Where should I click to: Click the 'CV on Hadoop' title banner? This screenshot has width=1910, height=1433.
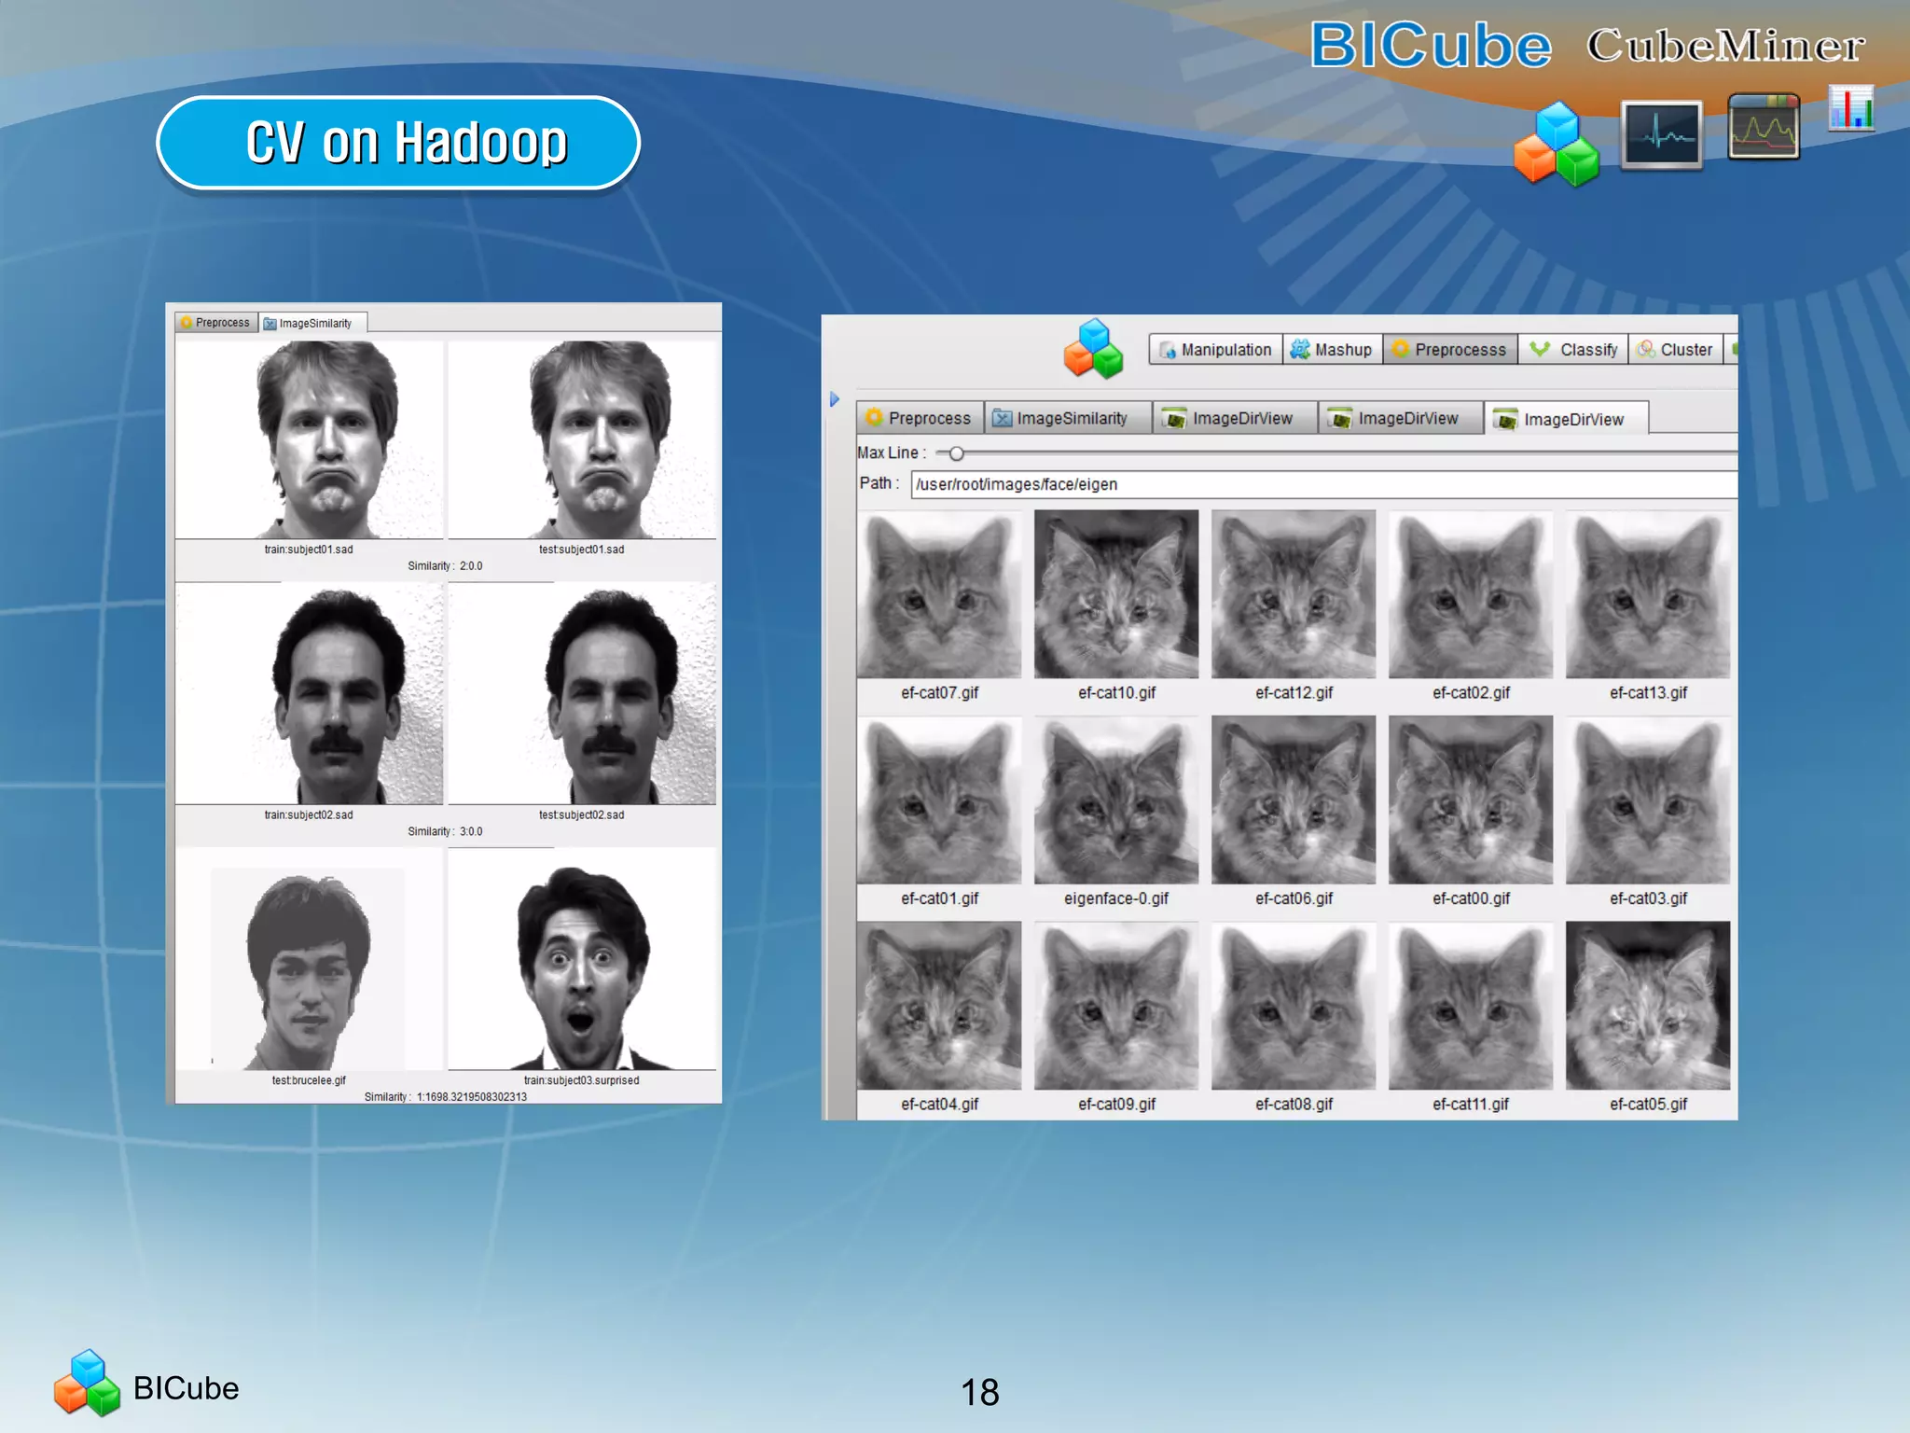[x=398, y=143]
